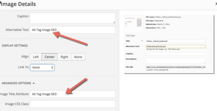The height and width of the screenshot is (111, 217).
Task: Click the Caption text area
Action: pos(72,18)
